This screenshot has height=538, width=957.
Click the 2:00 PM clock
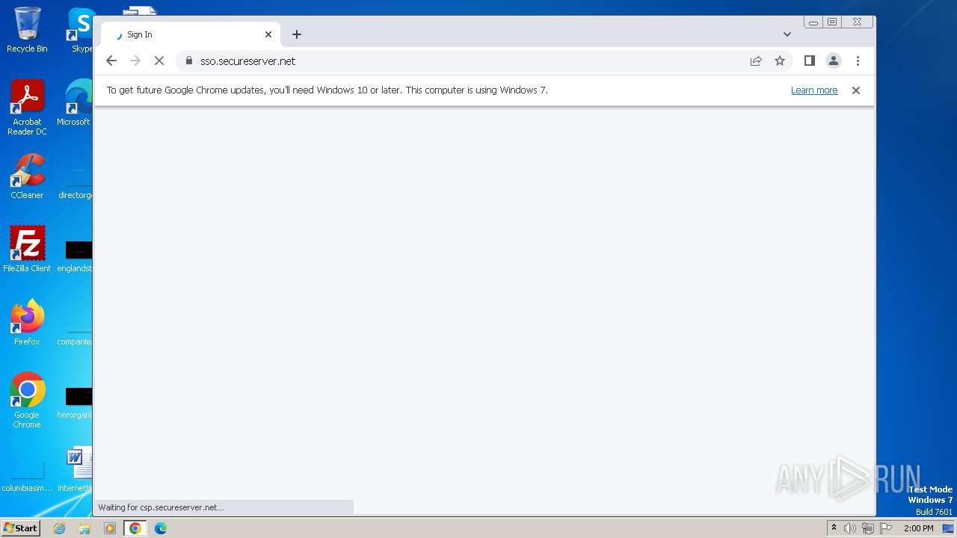tap(918, 528)
